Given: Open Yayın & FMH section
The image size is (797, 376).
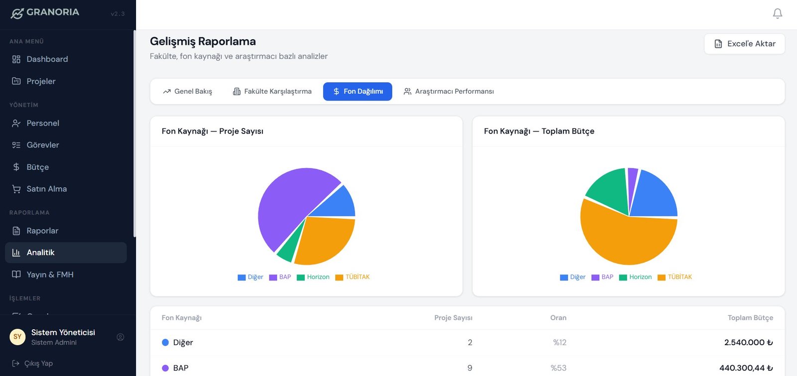Looking at the screenshot, I should coord(50,274).
